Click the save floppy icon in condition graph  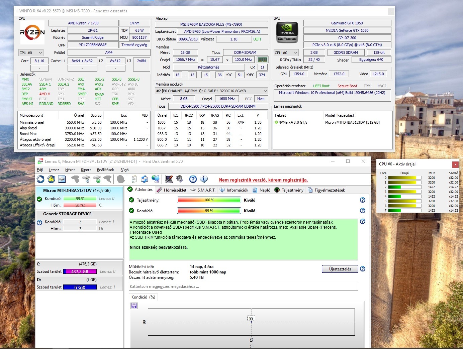pos(134,306)
